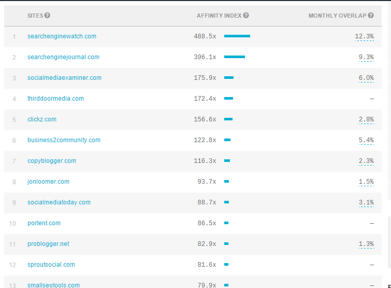Click the 9.3% monthly overlap value

pos(366,57)
